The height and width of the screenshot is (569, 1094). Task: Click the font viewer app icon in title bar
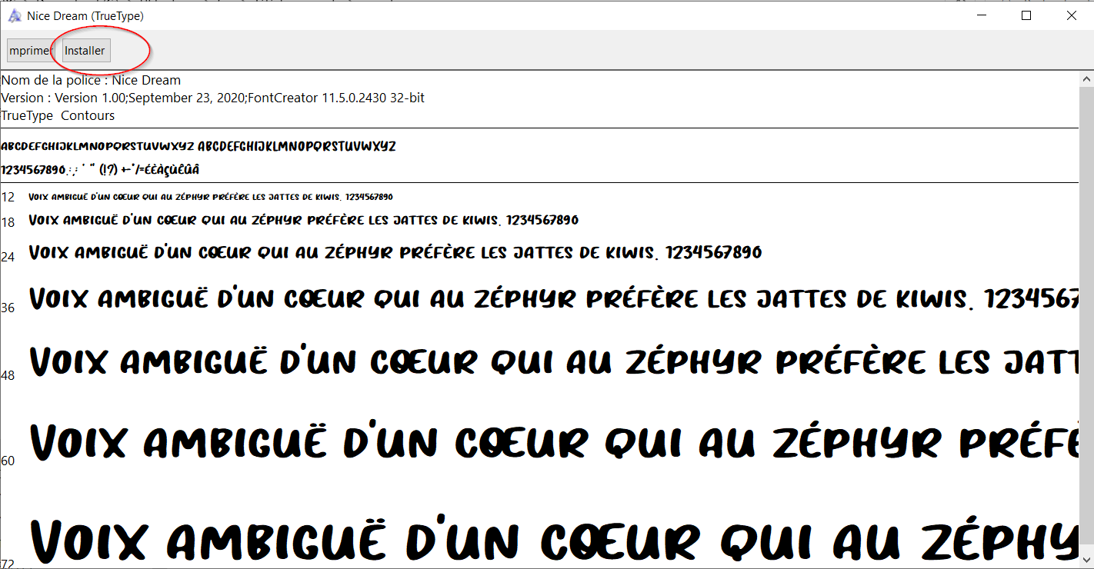click(15, 15)
